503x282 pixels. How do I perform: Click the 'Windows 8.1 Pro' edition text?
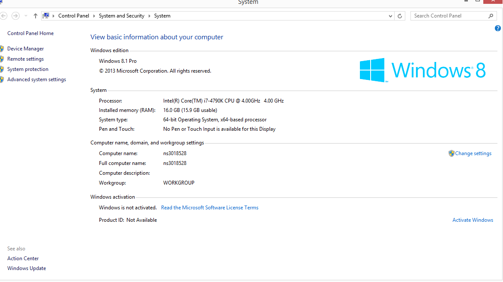(118, 61)
